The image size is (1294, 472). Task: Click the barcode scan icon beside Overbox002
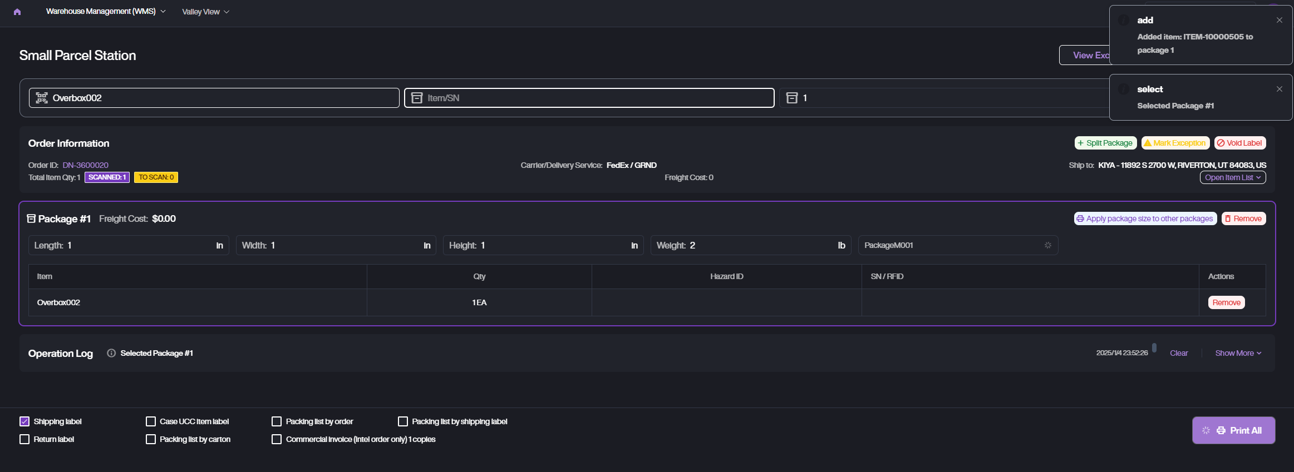42,98
